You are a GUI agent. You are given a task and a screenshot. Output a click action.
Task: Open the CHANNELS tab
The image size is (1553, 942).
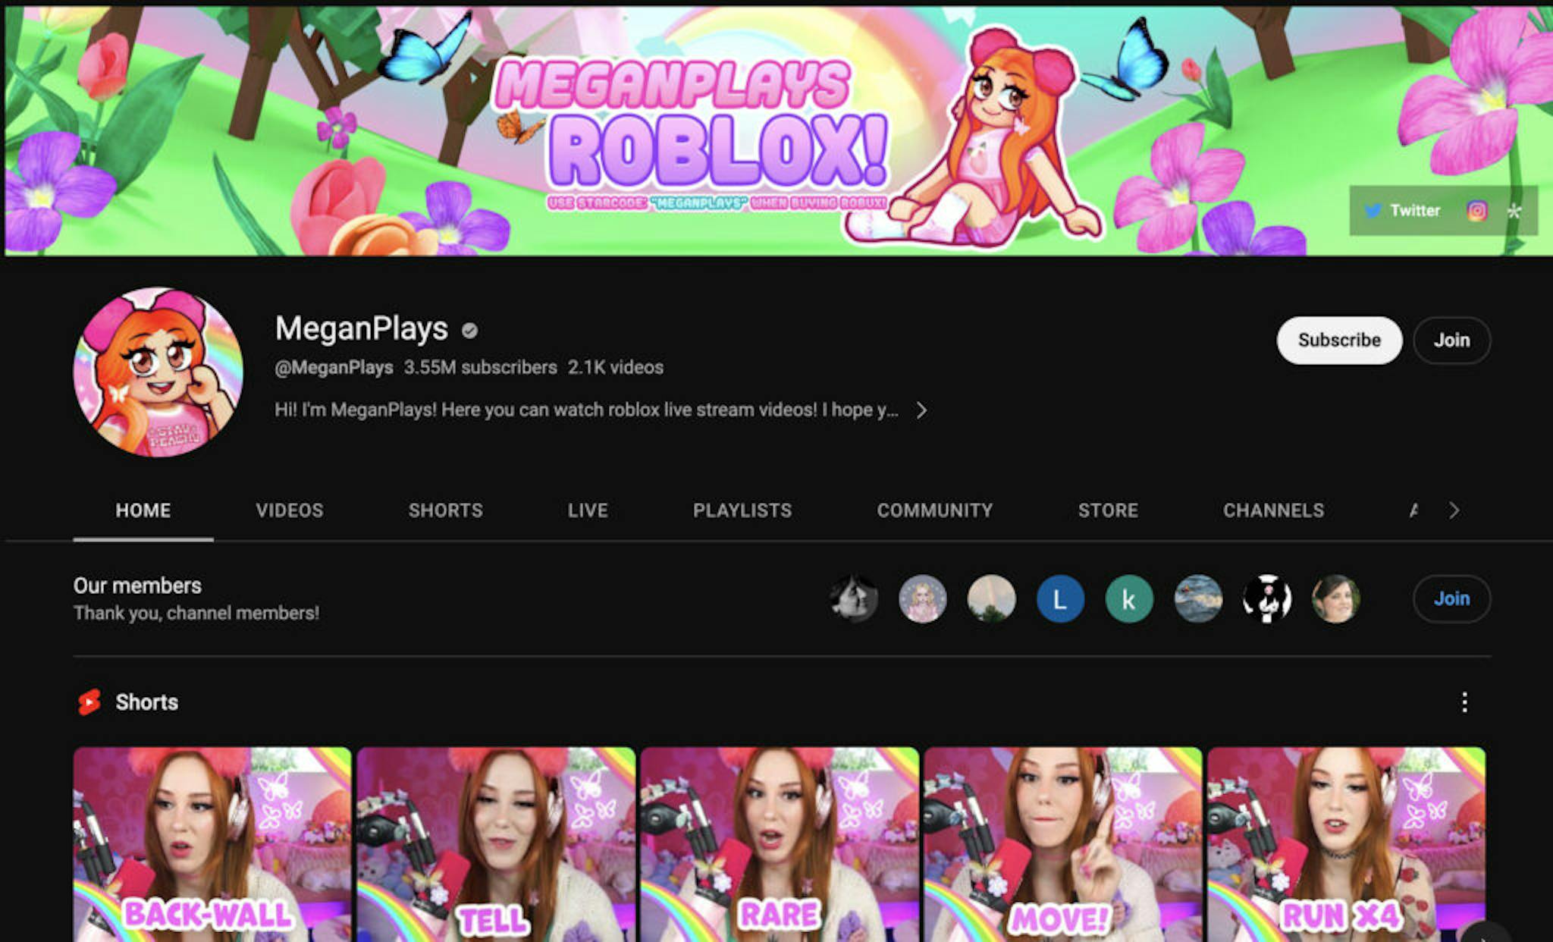(1274, 510)
